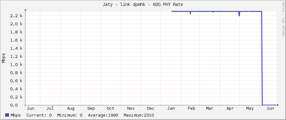Click the '0.2 k' y-axis label

coord(16,97)
